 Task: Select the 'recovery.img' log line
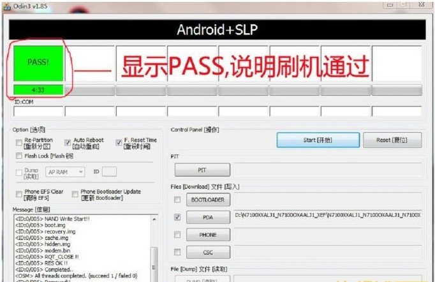pos(45,232)
